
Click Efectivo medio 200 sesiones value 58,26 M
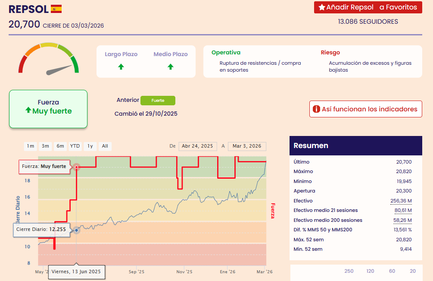click(402, 220)
